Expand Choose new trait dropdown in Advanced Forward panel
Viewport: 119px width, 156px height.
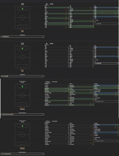click(106, 101)
